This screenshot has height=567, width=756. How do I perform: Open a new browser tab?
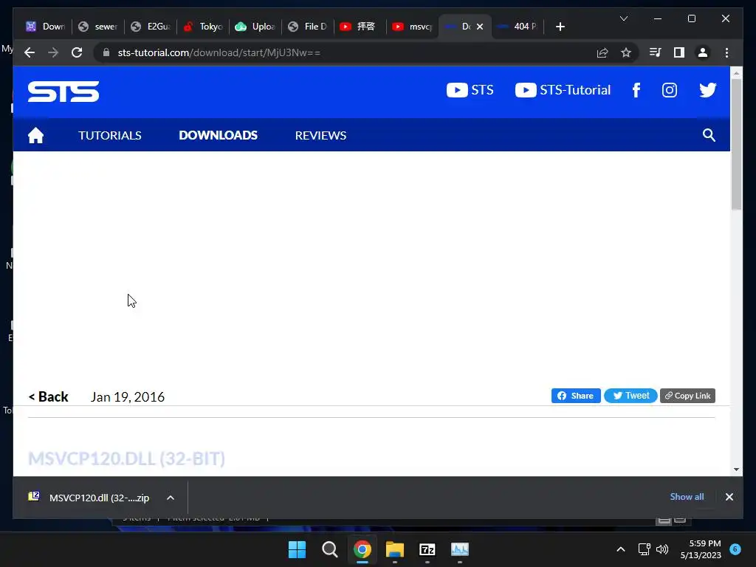(560, 27)
